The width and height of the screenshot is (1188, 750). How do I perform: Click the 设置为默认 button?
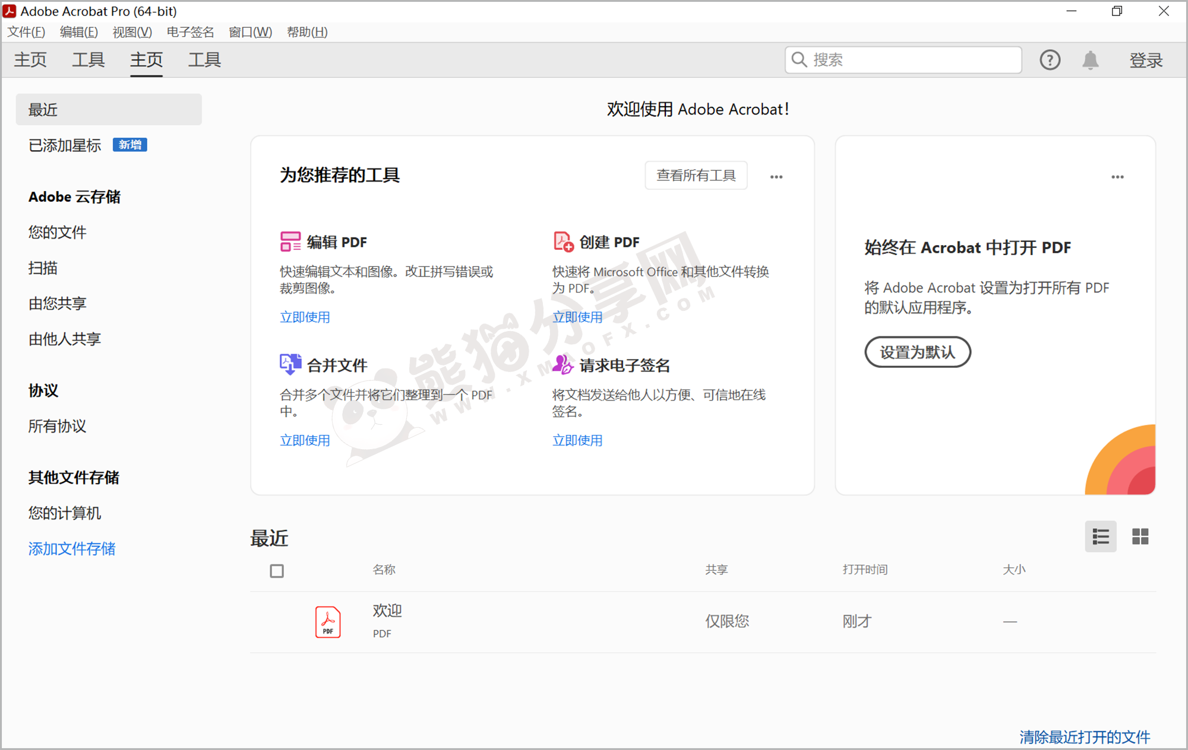coord(917,352)
